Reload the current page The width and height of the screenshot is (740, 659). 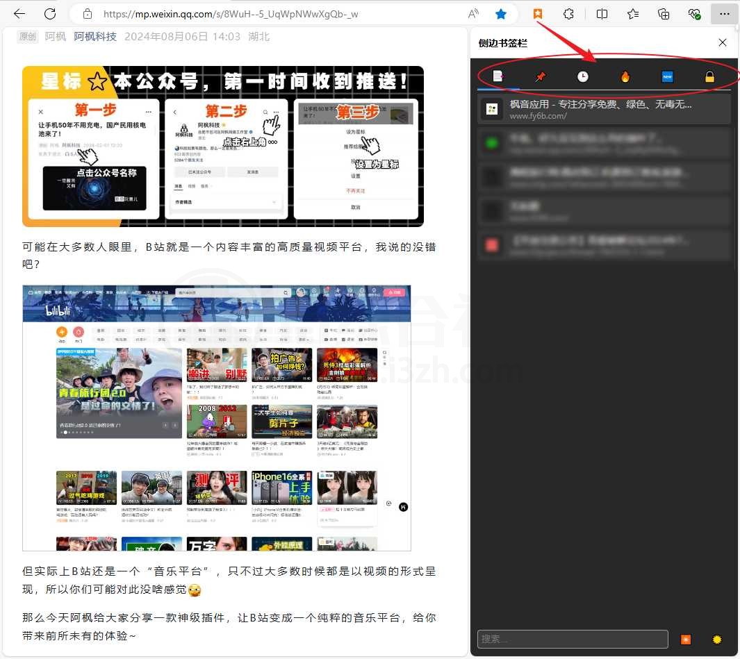pyautogui.click(x=49, y=14)
